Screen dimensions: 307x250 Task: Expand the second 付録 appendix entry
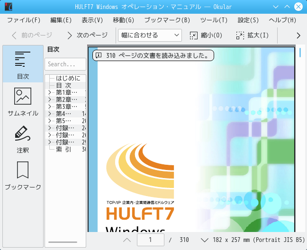(x=50, y=135)
